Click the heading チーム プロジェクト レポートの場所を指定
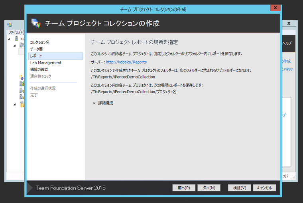 point(134,42)
